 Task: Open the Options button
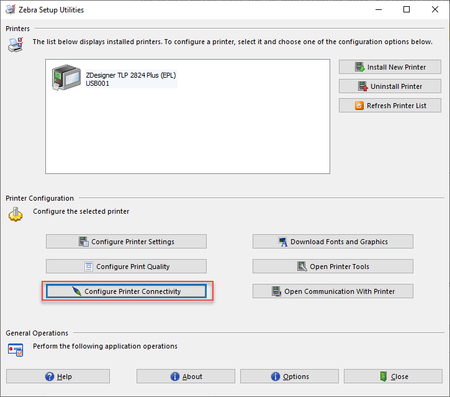289,376
